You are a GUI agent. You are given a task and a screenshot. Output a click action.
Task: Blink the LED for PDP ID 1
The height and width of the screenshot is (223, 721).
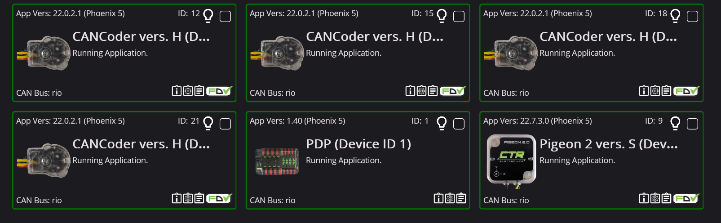(x=442, y=123)
